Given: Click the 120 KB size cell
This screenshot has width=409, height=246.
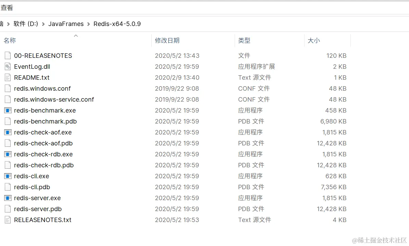Looking at the screenshot, I should coord(336,55).
